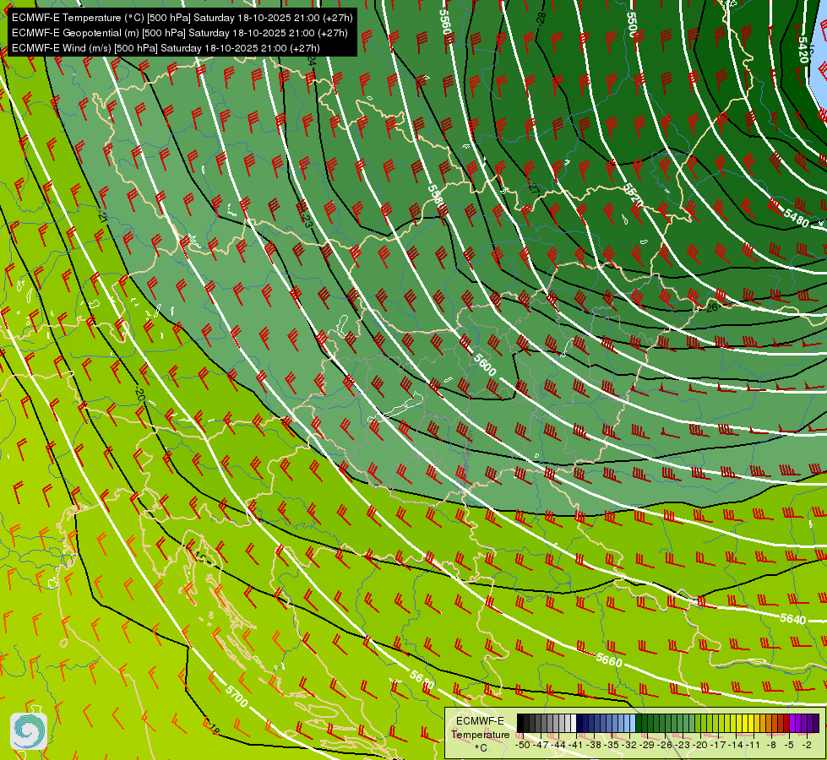The image size is (827, 760).
Task: Click the ECMWF-E Temperature legend title
Action: 480,728
